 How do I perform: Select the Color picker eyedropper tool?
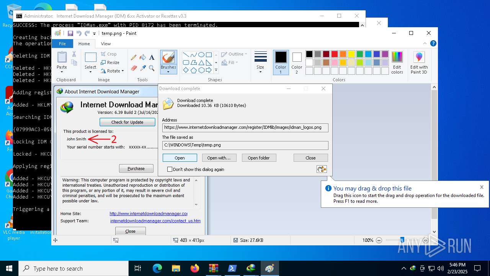[143, 68]
